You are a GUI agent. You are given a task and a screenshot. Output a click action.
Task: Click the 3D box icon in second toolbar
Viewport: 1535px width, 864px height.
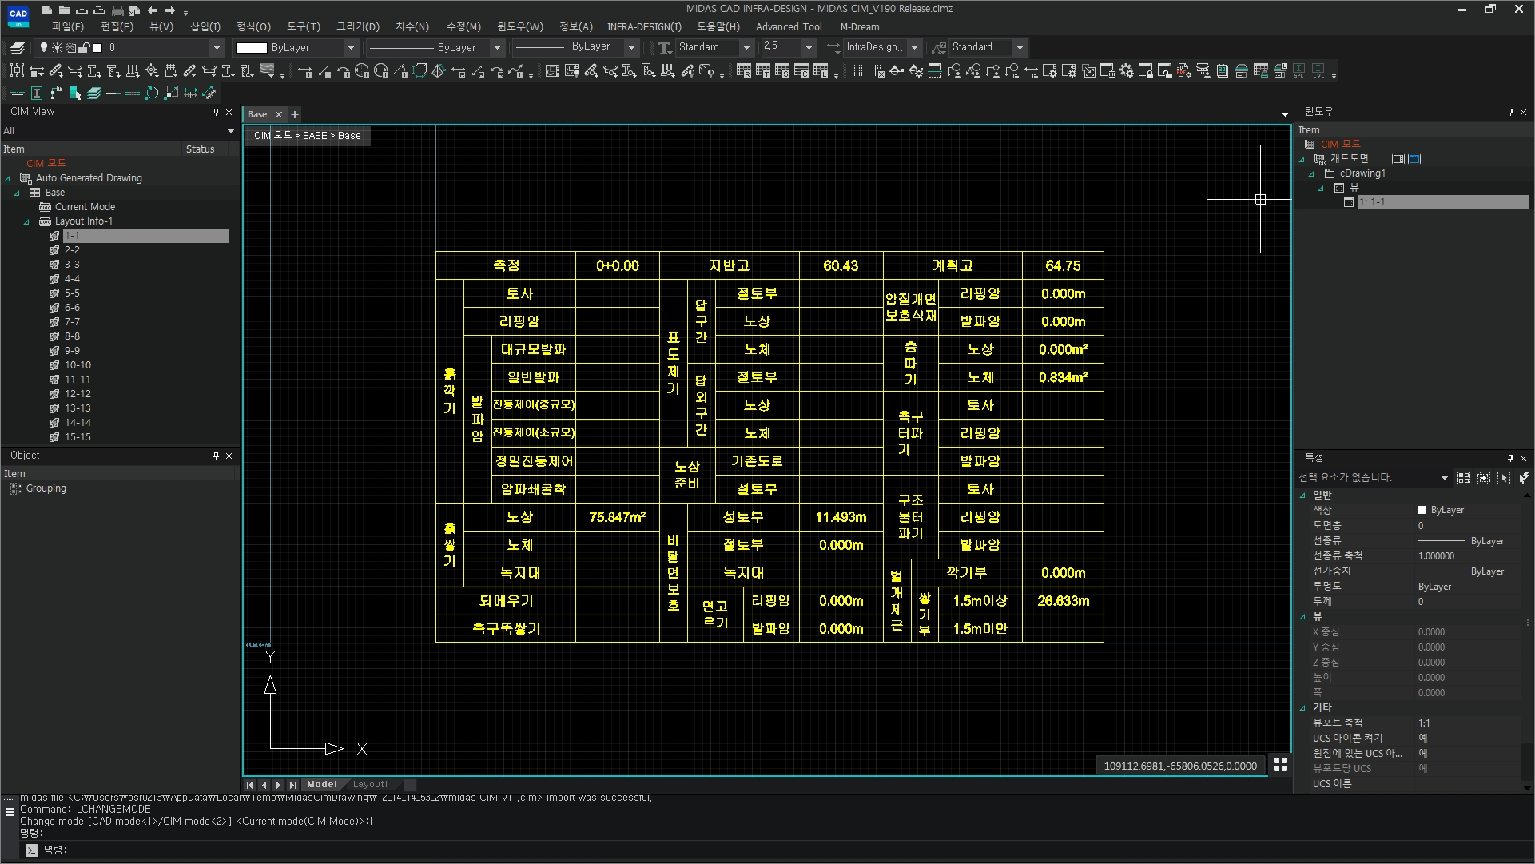pos(420,71)
